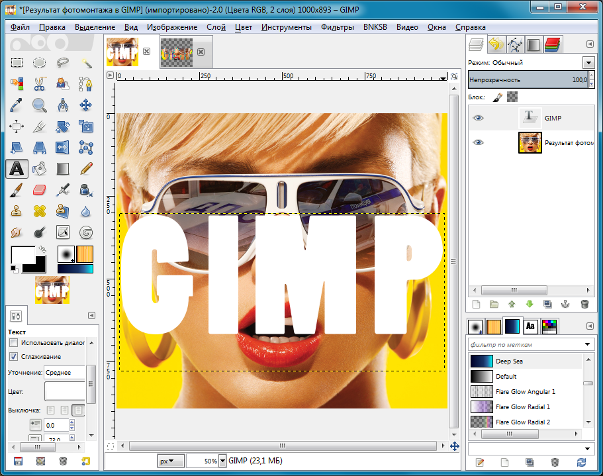Activate the Zoom magnifier tool
The width and height of the screenshot is (603, 476).
(x=39, y=105)
